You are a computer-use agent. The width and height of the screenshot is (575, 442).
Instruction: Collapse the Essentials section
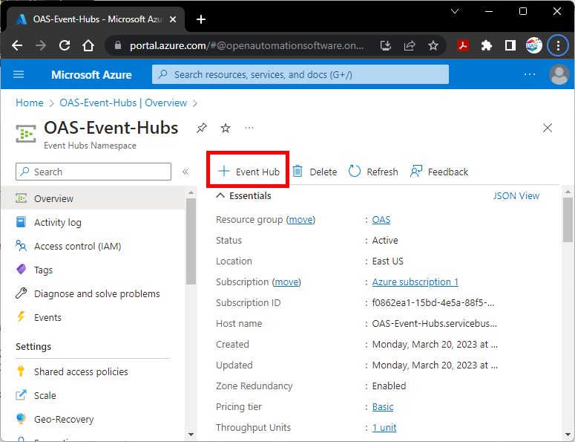point(220,196)
